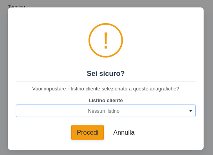The image size is (213, 155).
Task: Select the 'Nessun listino' combo box
Action: pos(106,111)
